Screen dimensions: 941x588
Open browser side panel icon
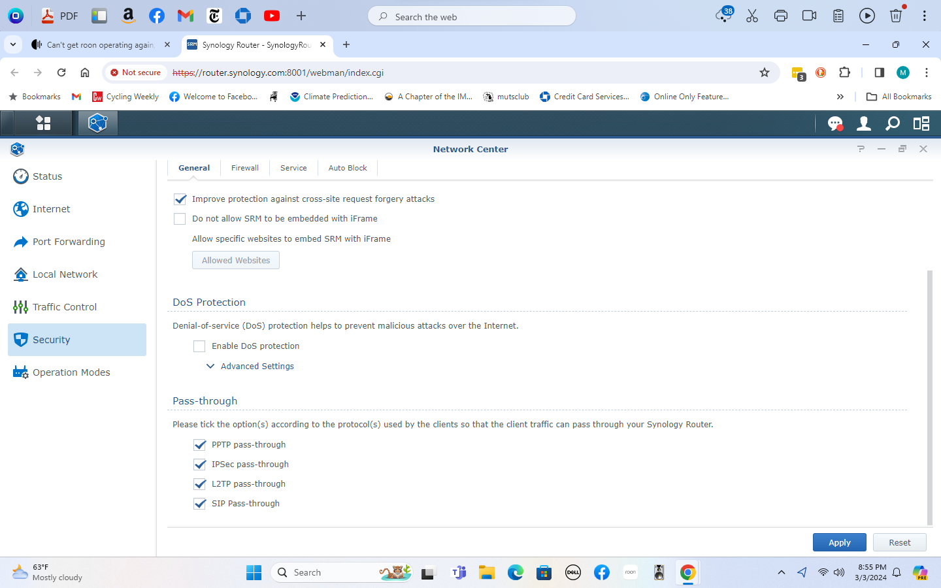(879, 73)
